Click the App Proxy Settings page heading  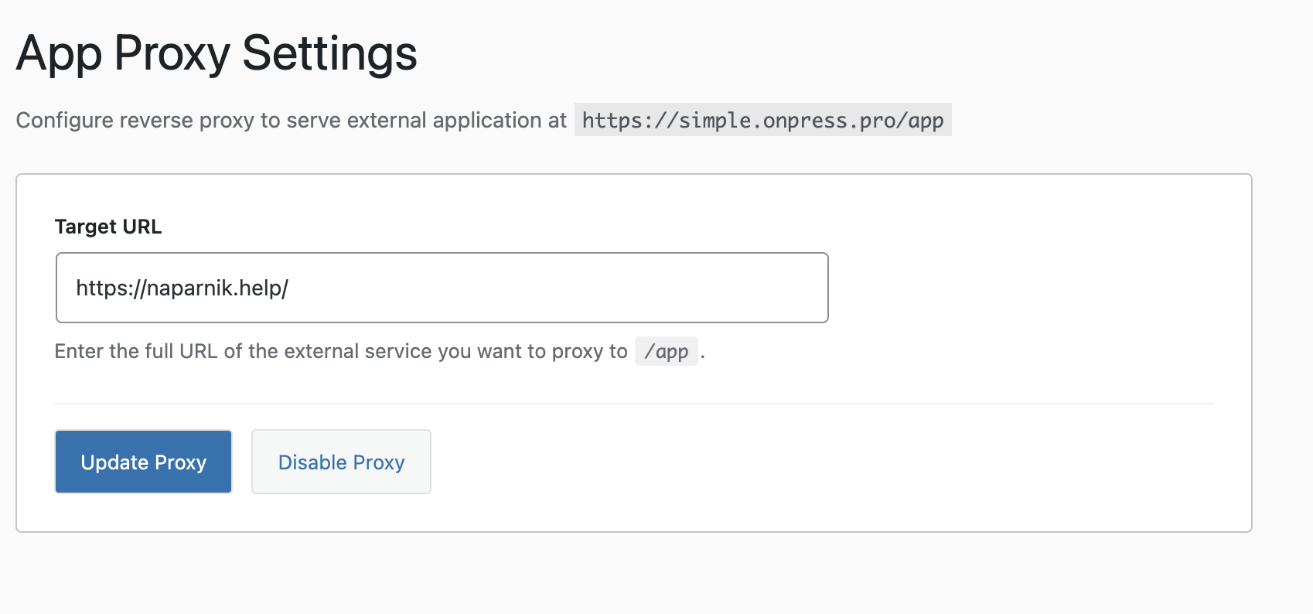217,53
